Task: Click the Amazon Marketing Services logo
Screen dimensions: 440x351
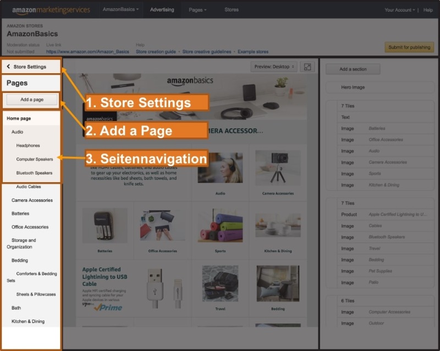Action: tap(51, 10)
